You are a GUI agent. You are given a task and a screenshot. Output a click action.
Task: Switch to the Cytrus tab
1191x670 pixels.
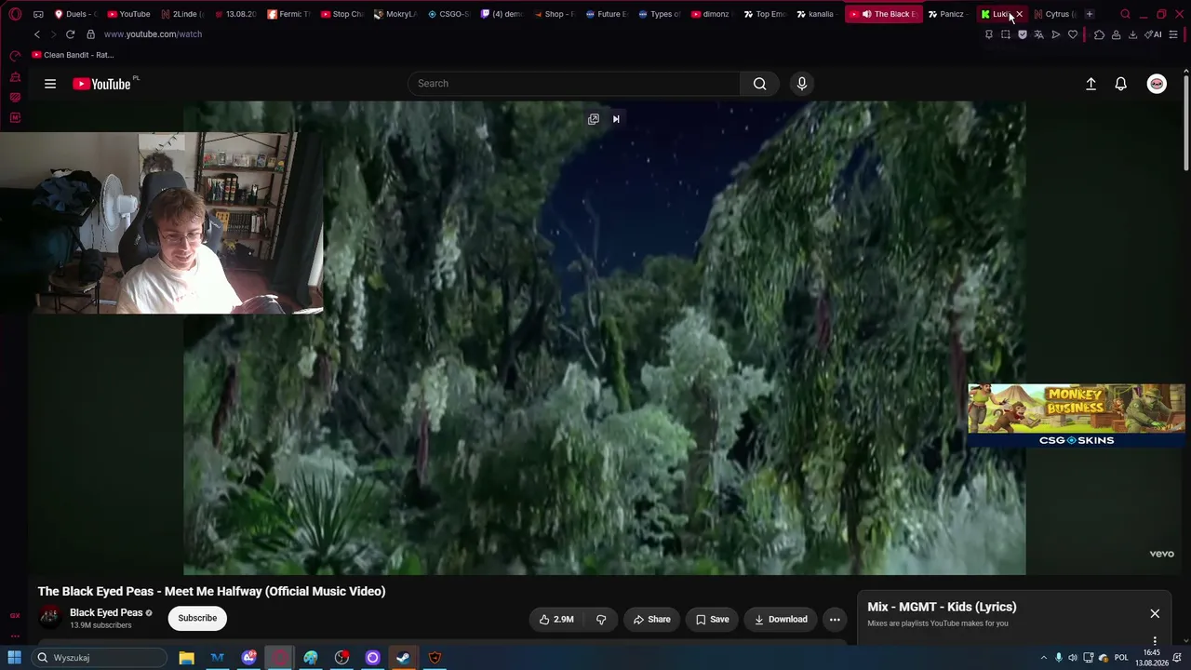point(1054,14)
